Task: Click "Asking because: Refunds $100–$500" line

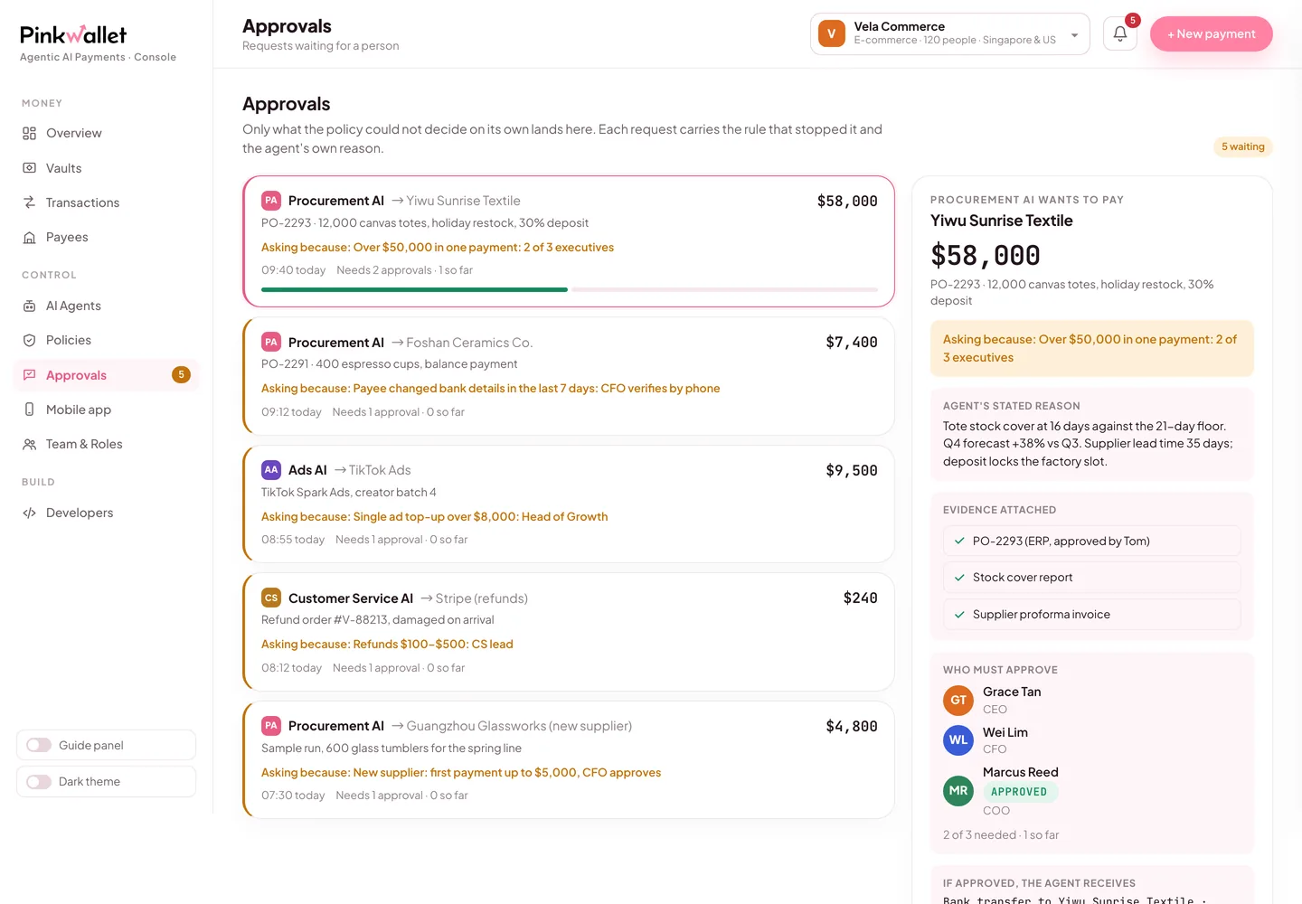Action: (x=387, y=645)
